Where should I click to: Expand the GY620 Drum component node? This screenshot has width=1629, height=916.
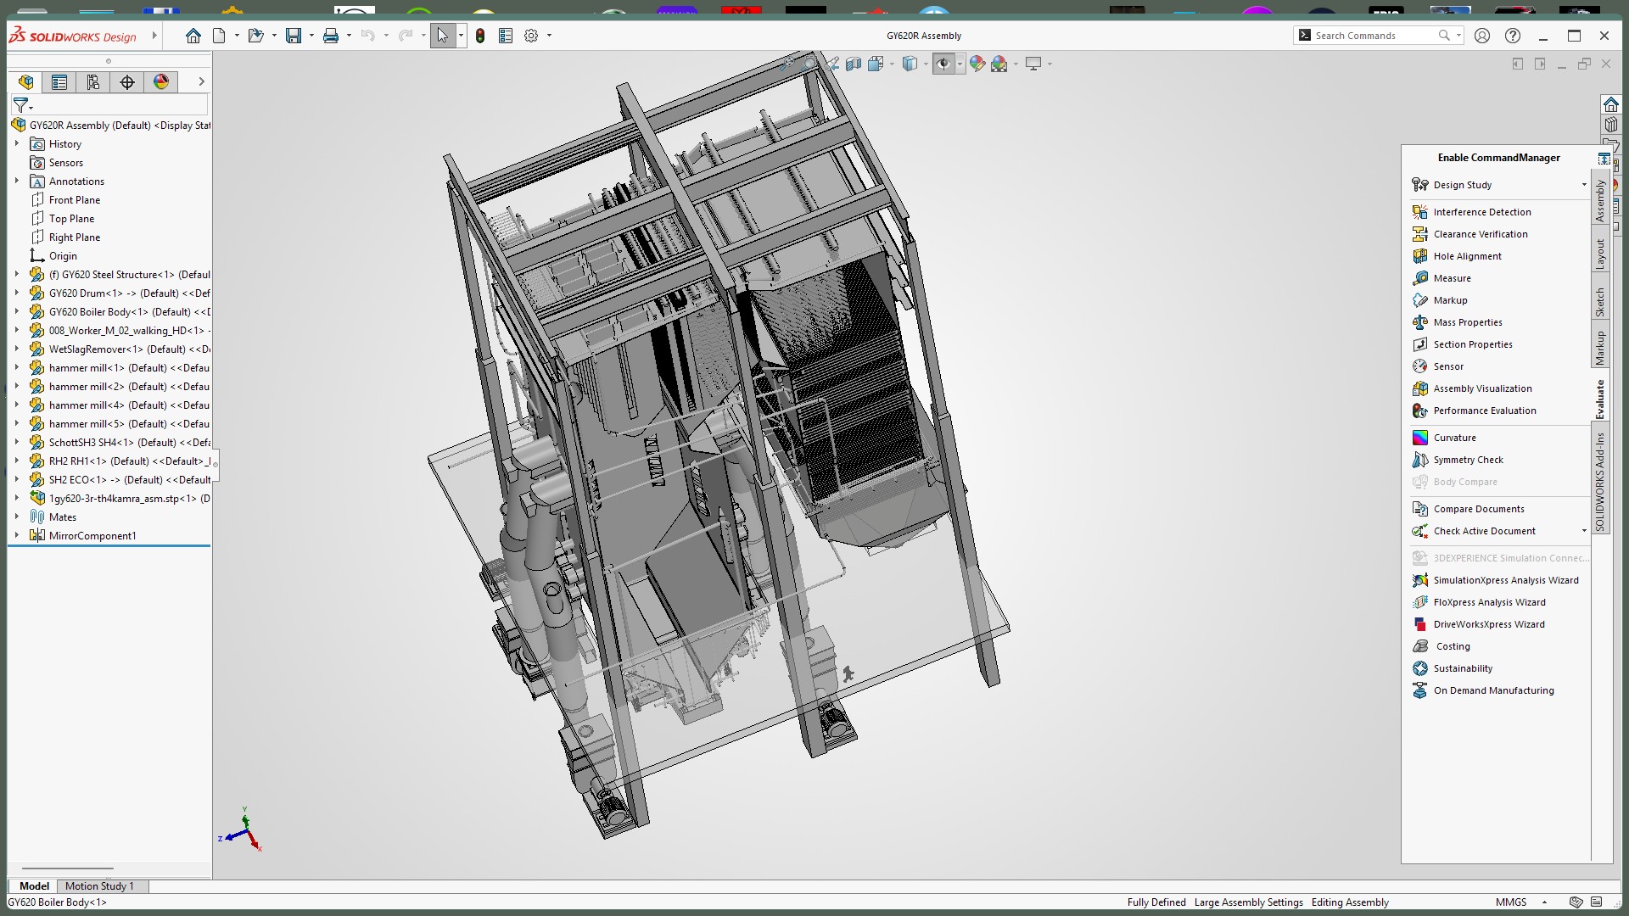tap(17, 293)
